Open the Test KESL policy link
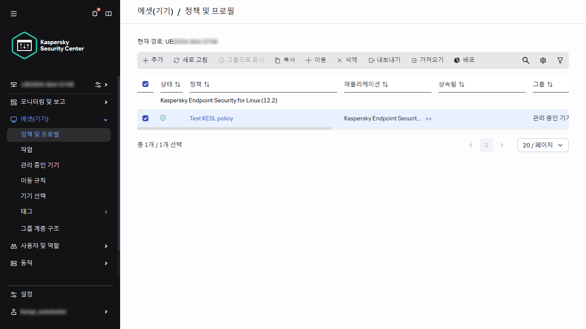586x329 pixels. [211, 118]
